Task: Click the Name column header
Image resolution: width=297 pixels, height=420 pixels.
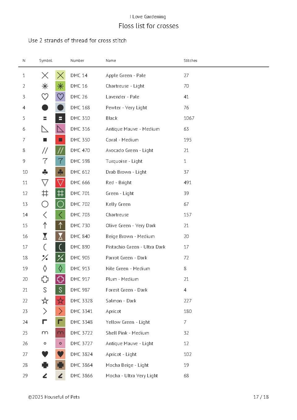Action: tap(111, 61)
